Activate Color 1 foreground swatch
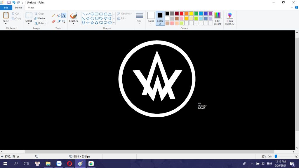The image size is (299, 168). click(x=151, y=18)
